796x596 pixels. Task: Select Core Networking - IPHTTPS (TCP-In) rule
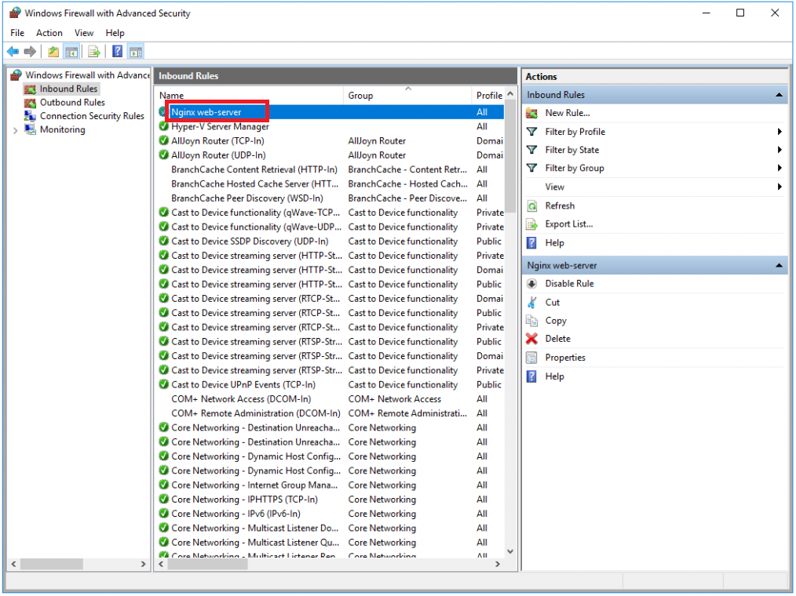point(330,500)
